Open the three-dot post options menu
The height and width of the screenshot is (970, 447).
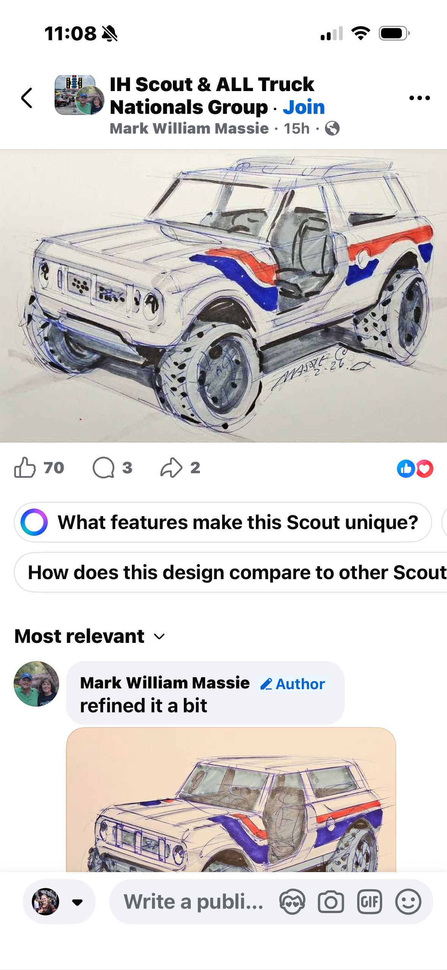pyautogui.click(x=420, y=98)
